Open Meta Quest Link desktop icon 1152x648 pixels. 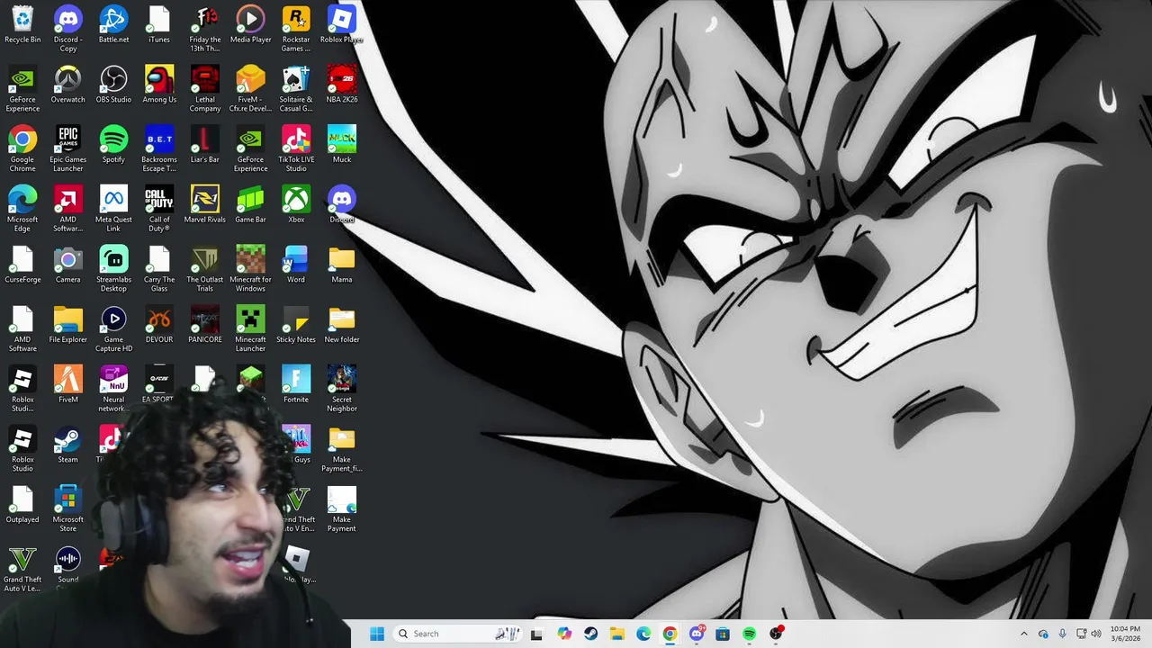pos(113,209)
